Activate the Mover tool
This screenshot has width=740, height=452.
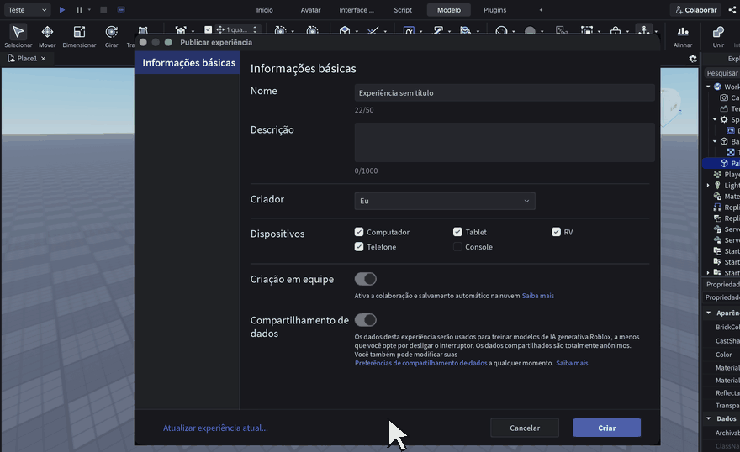pyautogui.click(x=47, y=32)
